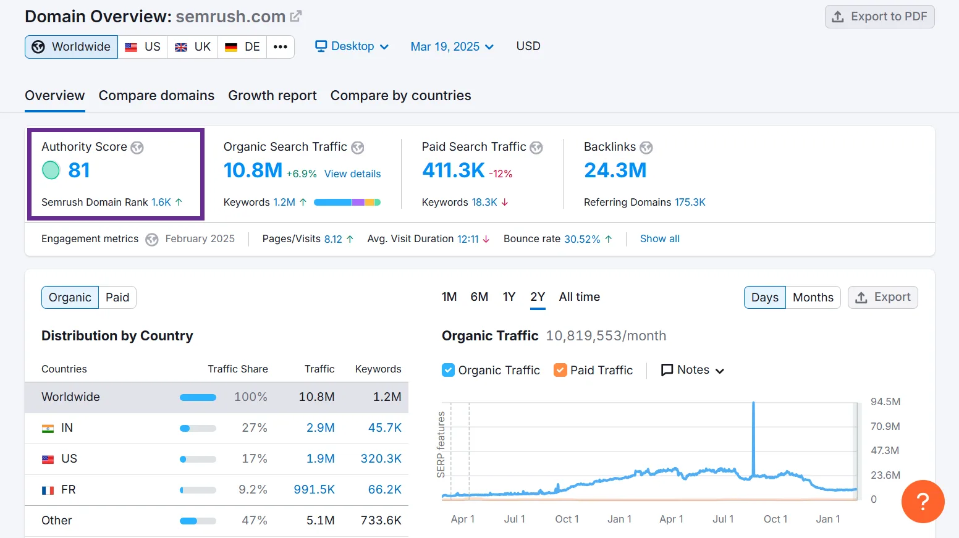Viewport: 959px width, 538px height.
Task: Click the Export to PDF button
Action: [879, 17]
